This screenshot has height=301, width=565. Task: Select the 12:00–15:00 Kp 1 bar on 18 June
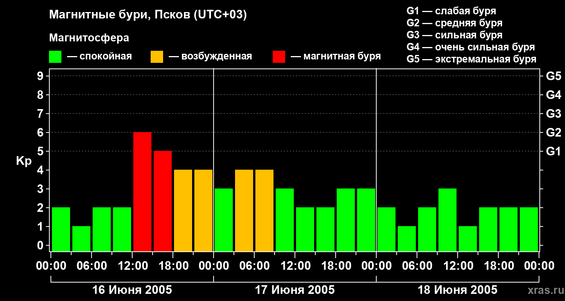468,239
